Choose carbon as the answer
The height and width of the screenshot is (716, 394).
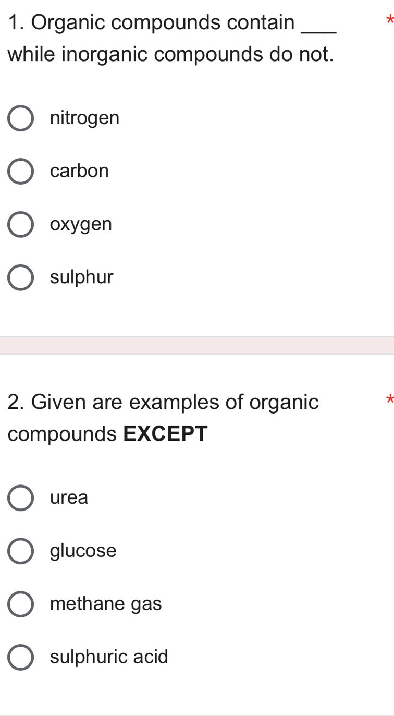pos(21,171)
